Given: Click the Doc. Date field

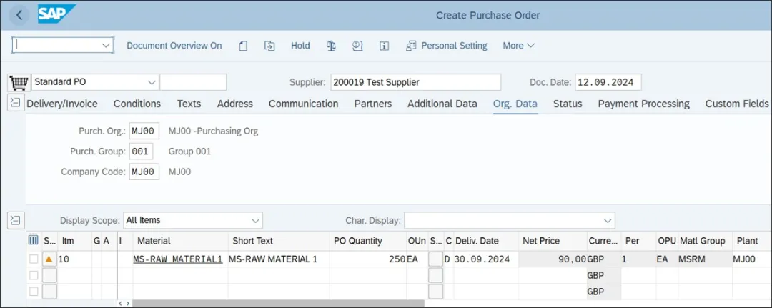Looking at the screenshot, I should pyautogui.click(x=608, y=82).
